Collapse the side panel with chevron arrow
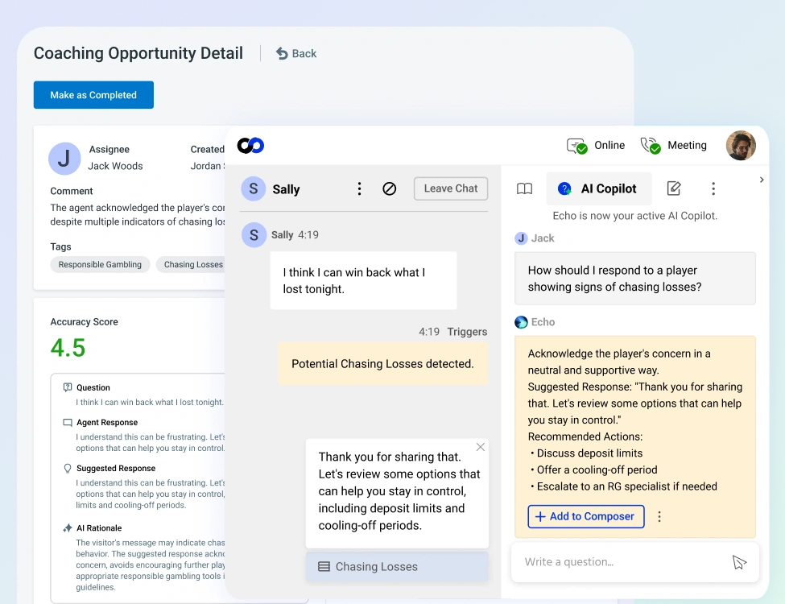The image size is (785, 604). point(762,180)
